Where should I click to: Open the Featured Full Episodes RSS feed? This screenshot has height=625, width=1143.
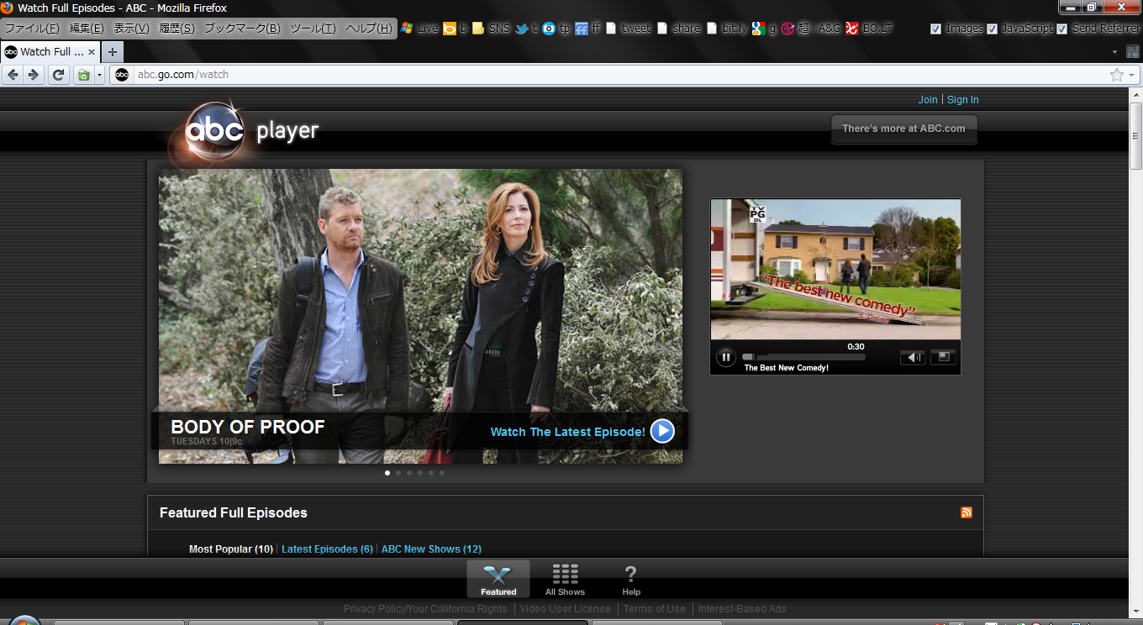pos(967,512)
